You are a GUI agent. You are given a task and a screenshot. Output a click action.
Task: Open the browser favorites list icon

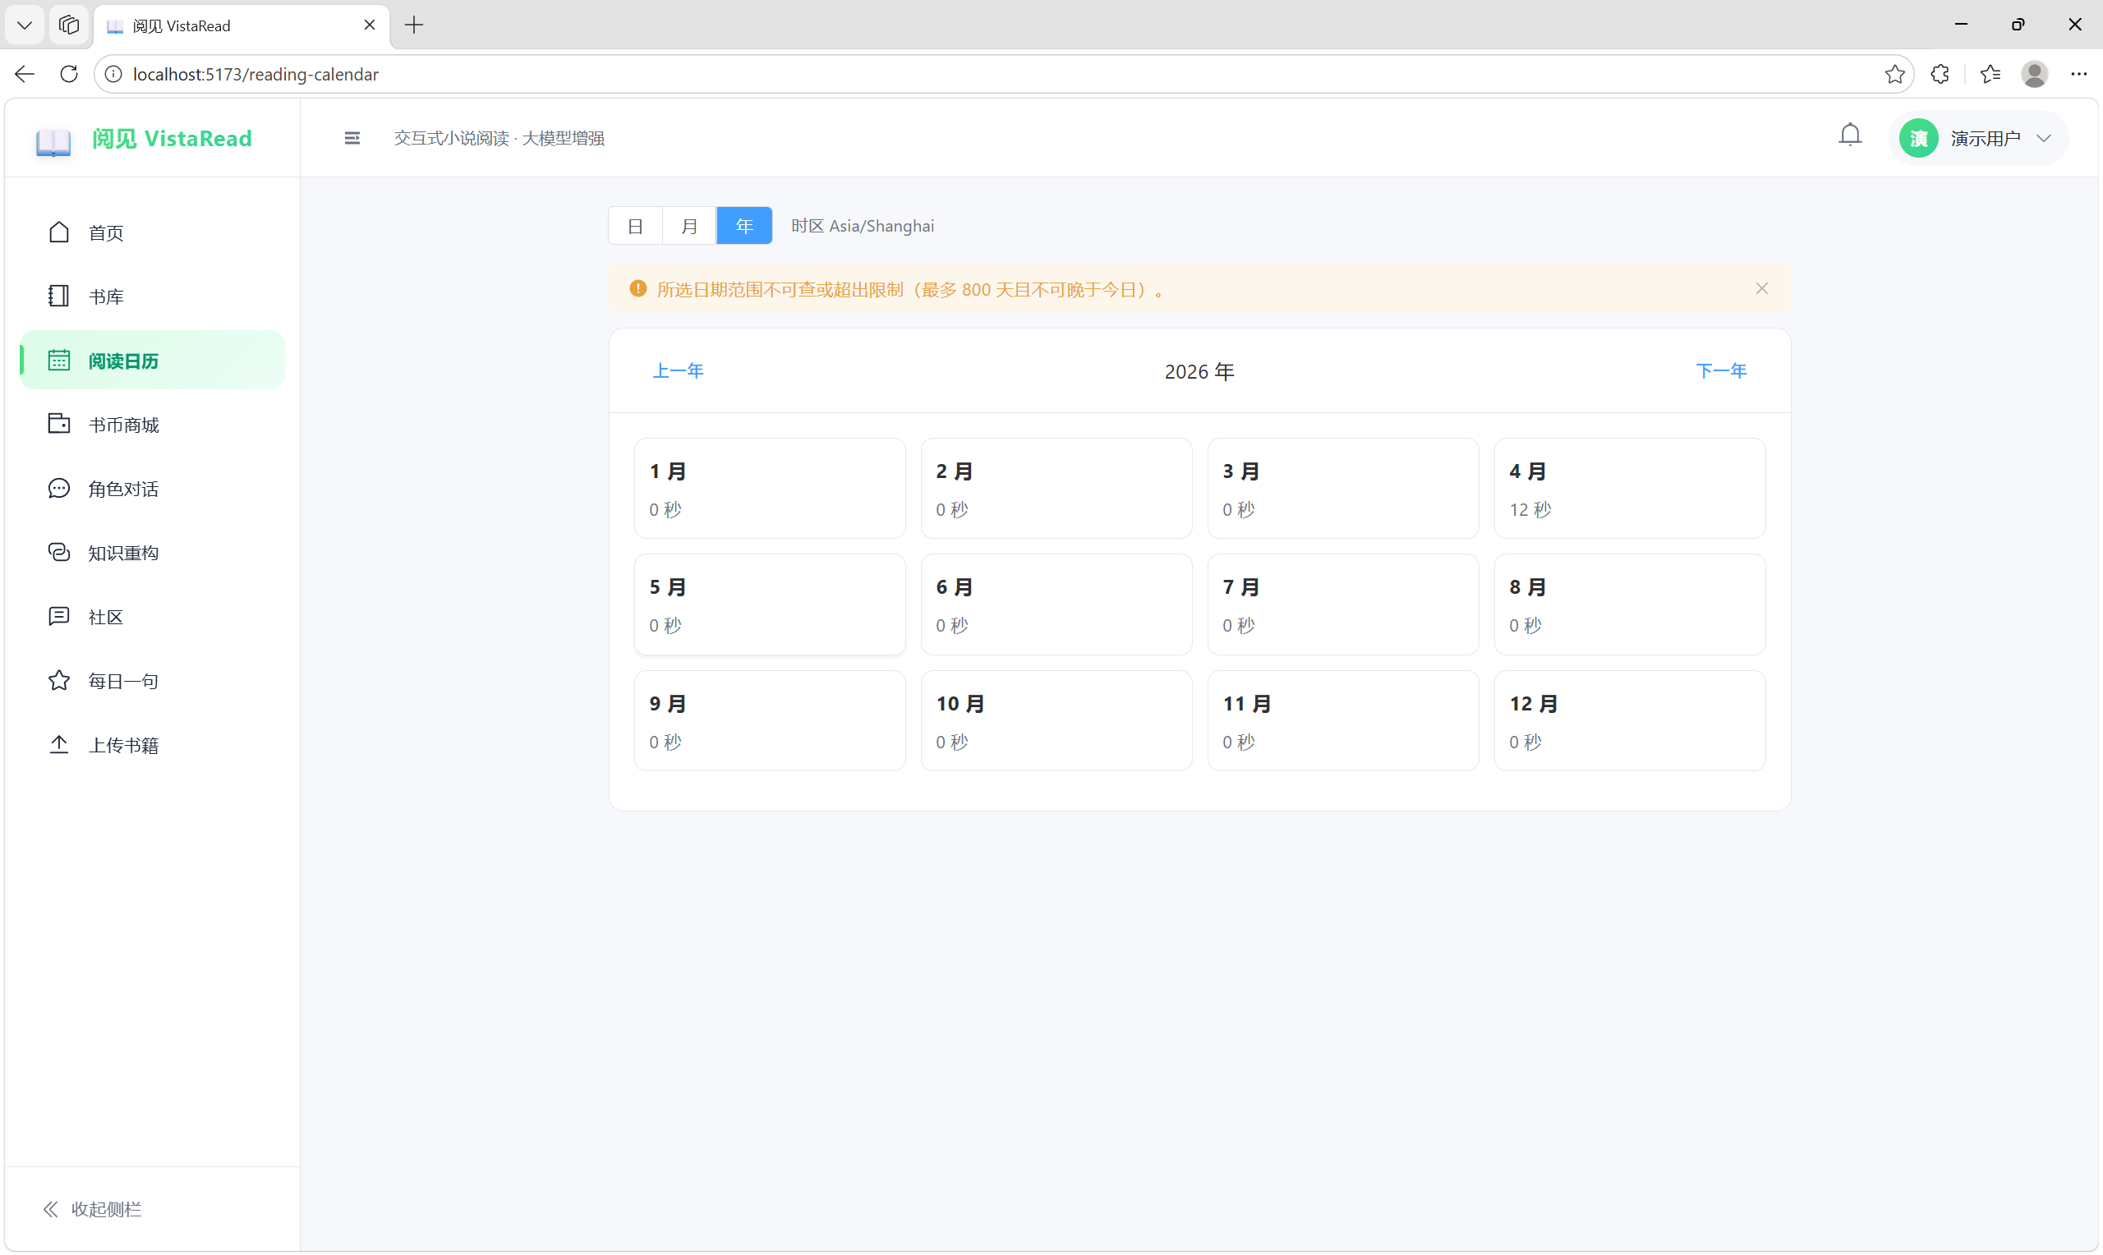(1990, 75)
